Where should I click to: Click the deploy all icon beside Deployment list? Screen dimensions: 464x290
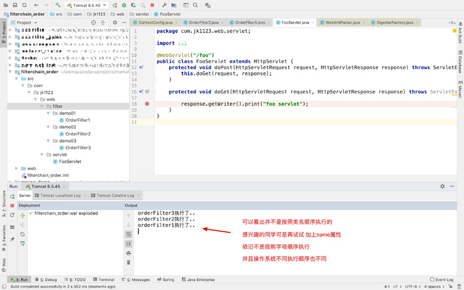coord(23,215)
